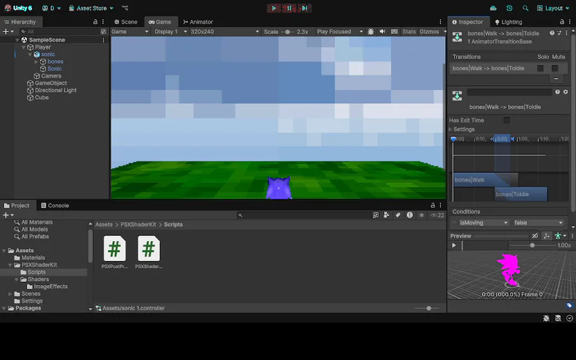Switch to the Lighting tab
Viewport: 576px width, 360px height.
click(x=508, y=22)
